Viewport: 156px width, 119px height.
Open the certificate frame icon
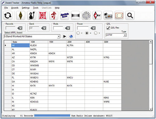[119, 16]
